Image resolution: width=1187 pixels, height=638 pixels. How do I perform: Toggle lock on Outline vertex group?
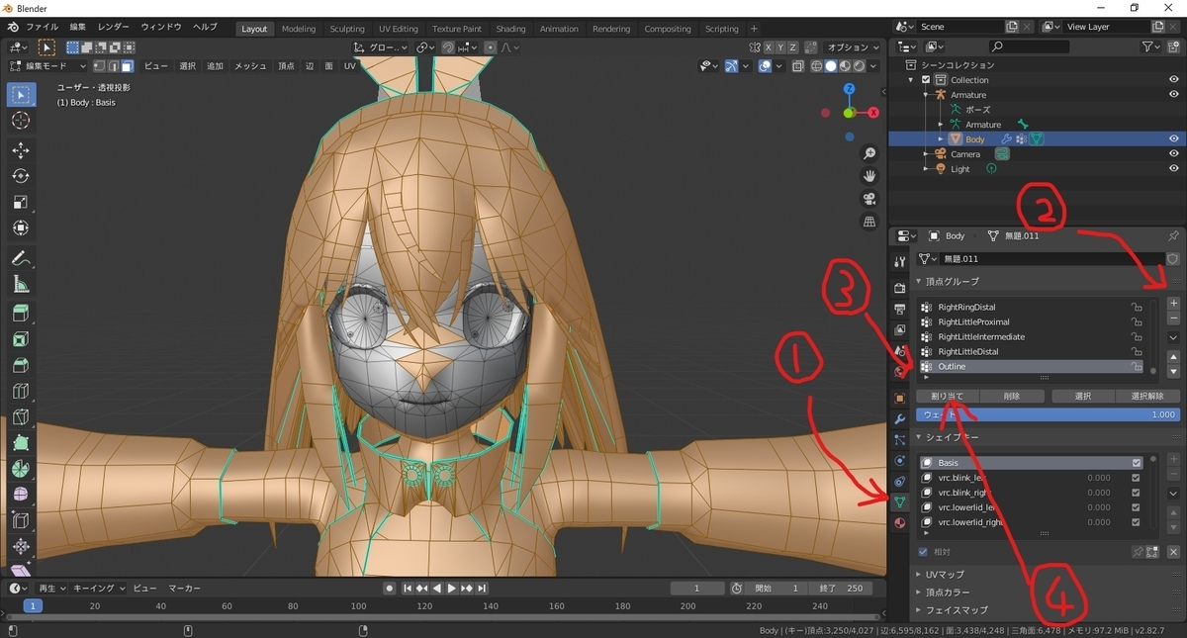pos(1138,367)
